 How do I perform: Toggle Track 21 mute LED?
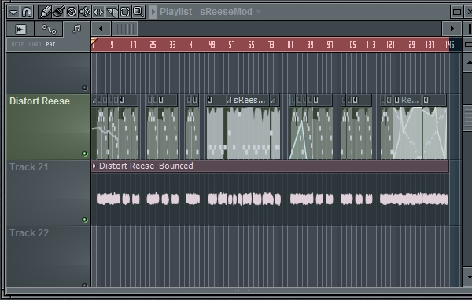[x=85, y=219]
